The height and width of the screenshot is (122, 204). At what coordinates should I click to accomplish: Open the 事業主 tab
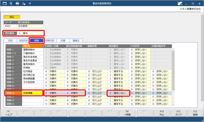click(76, 40)
